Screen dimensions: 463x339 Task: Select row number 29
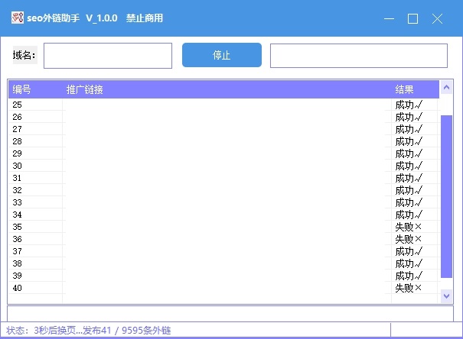click(223, 153)
